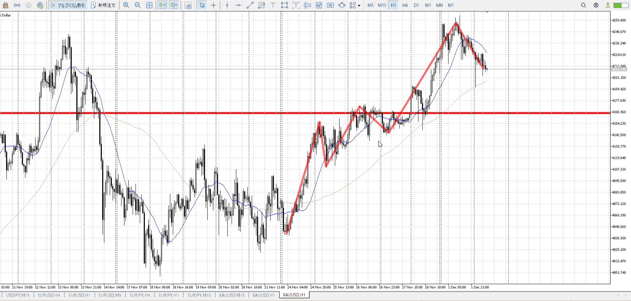Switch to the EURUSD,H4 chart tab
631x301 pixels.
coord(49,295)
